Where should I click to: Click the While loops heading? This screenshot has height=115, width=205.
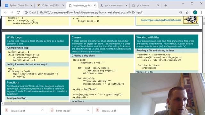(x=14, y=37)
